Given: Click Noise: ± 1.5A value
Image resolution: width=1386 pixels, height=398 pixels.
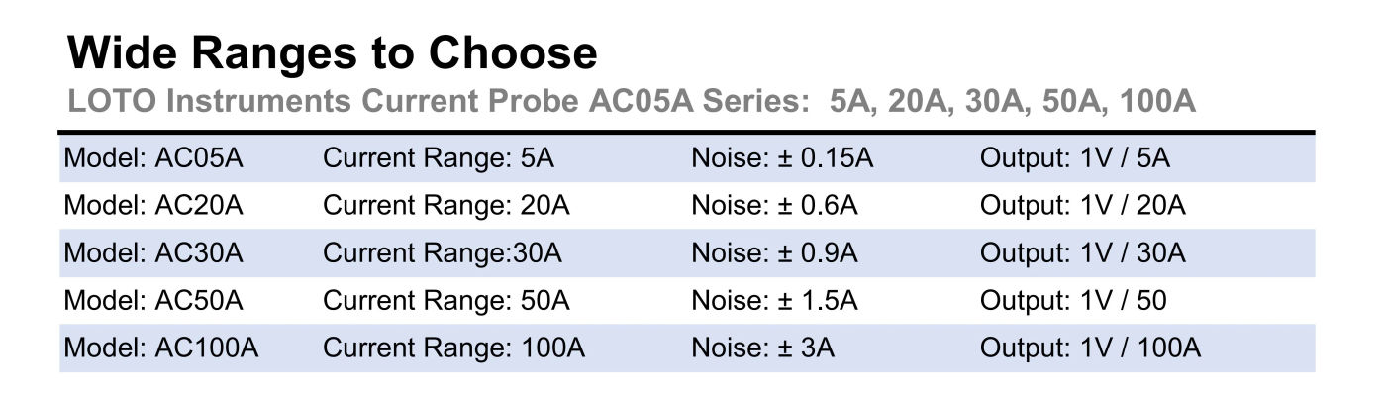Looking at the screenshot, I should [x=774, y=301].
